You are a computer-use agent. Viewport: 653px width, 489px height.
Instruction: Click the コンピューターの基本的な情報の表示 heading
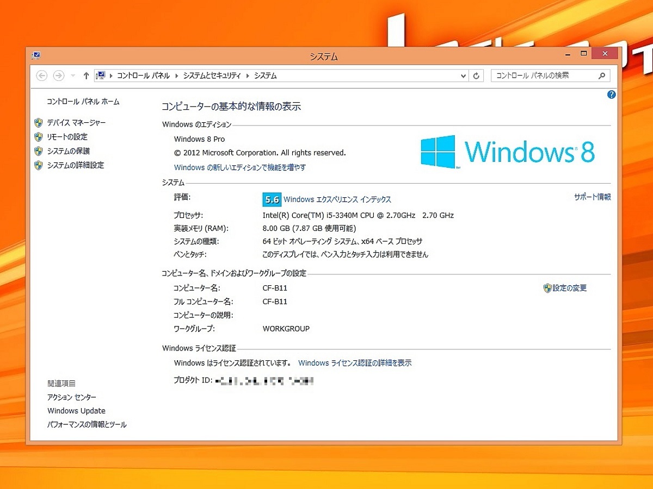[231, 106]
